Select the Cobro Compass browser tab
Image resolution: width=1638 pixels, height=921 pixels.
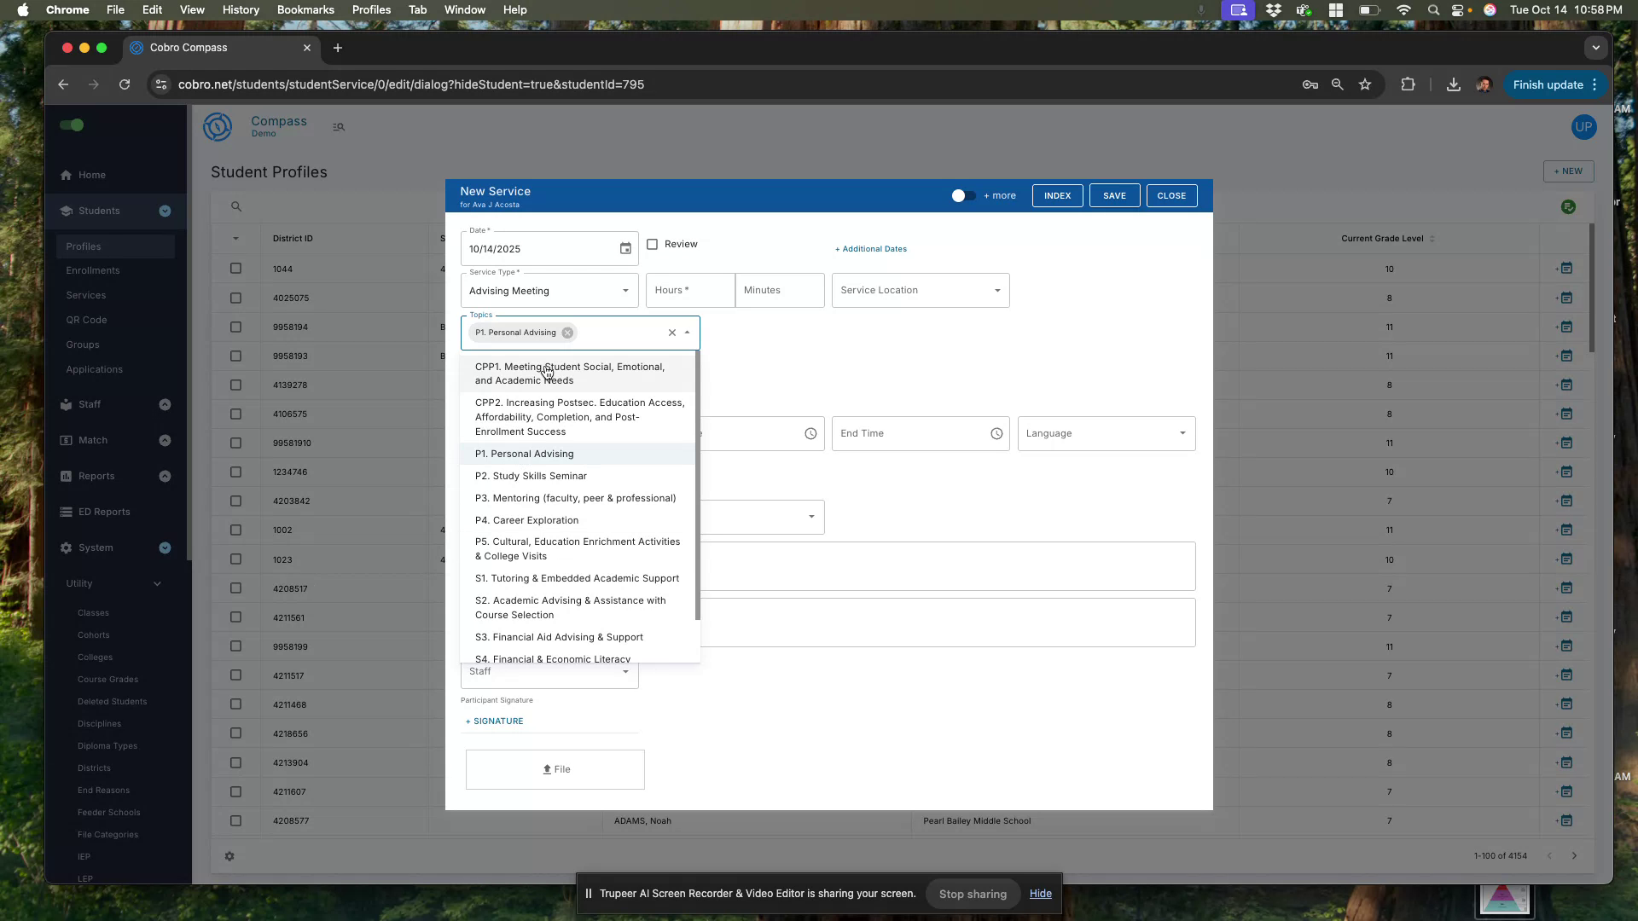pos(189,48)
